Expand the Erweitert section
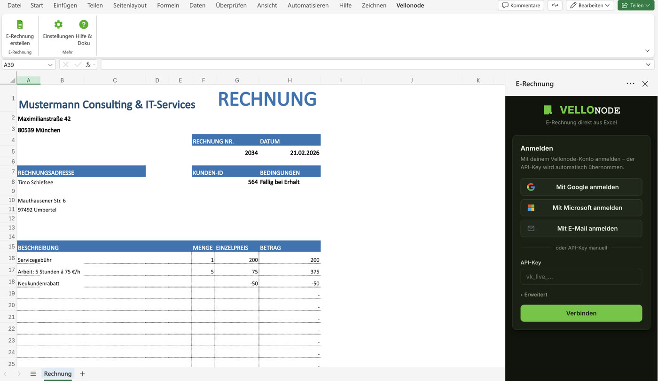 [534, 295]
